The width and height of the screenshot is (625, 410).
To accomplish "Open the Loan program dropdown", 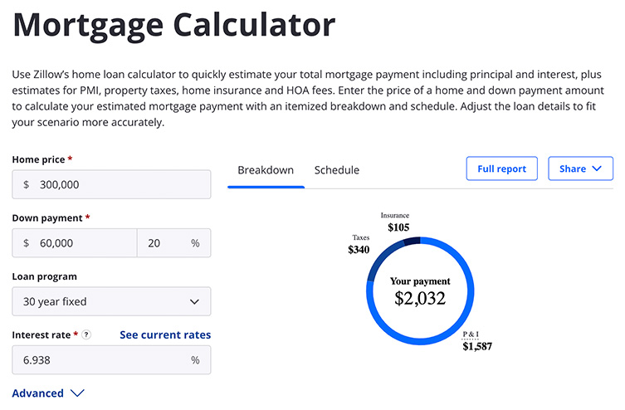I will [x=111, y=301].
